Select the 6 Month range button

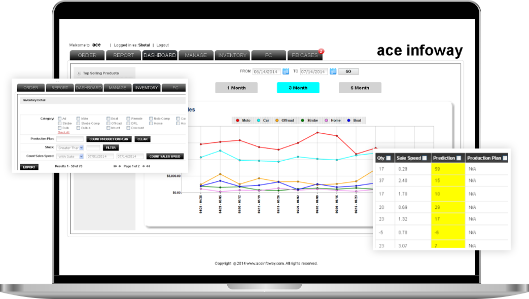coord(360,88)
